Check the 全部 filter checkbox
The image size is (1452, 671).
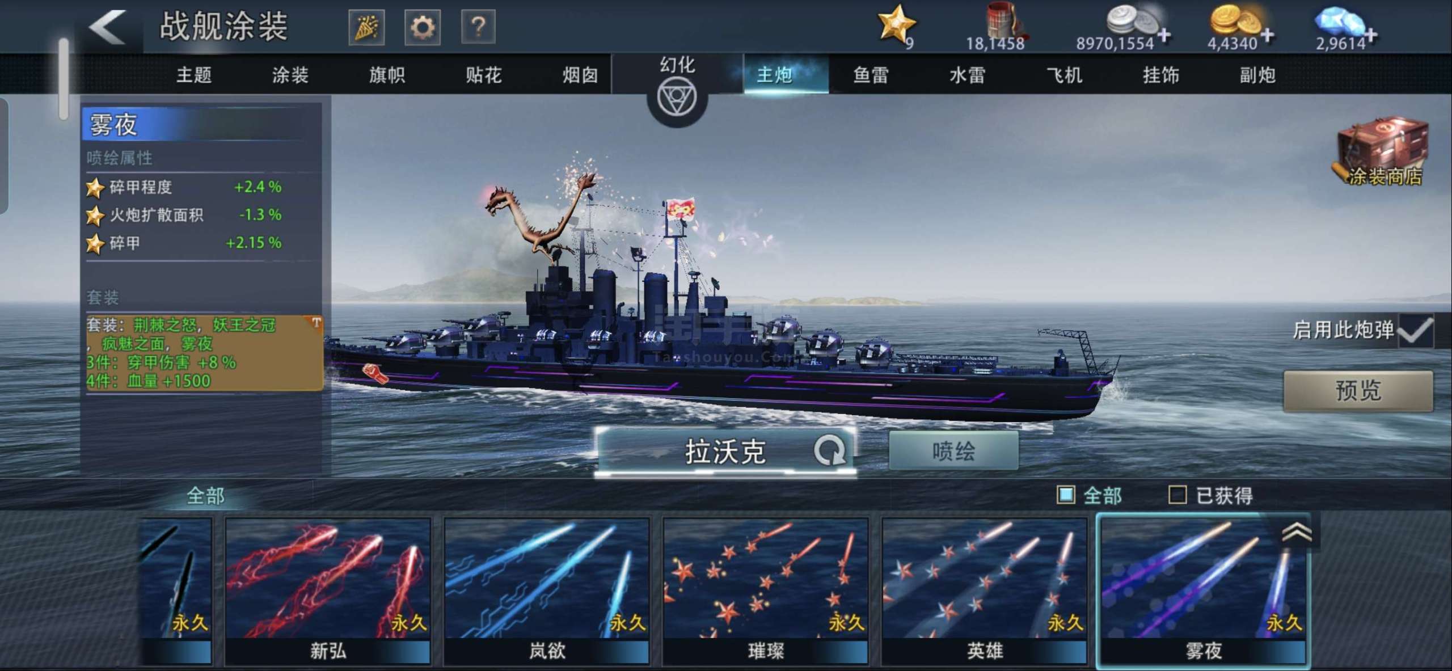click(1066, 495)
